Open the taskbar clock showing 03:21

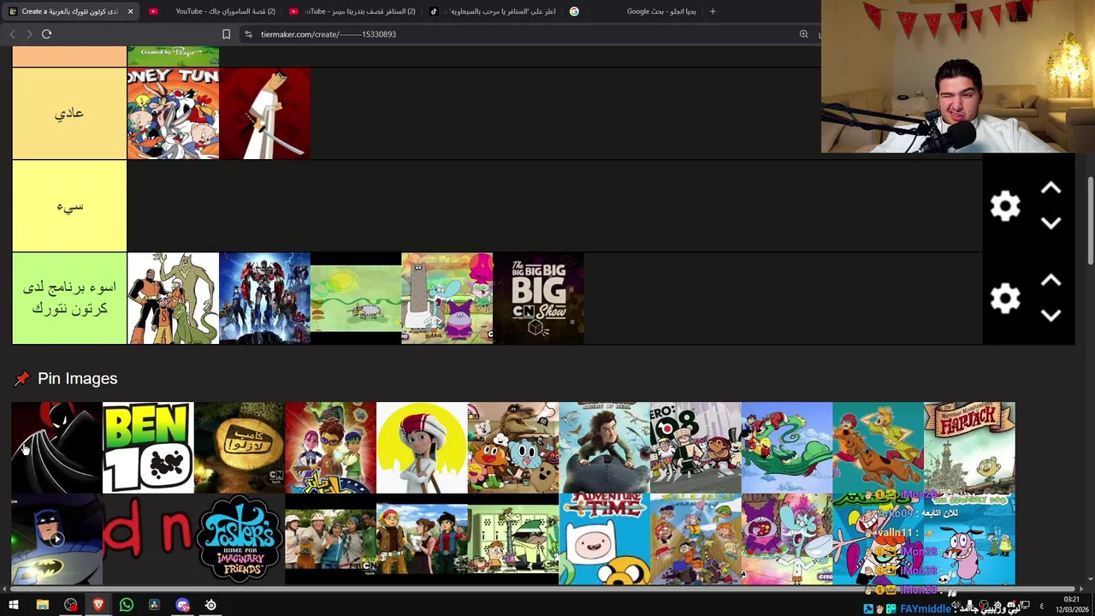[1071, 605]
